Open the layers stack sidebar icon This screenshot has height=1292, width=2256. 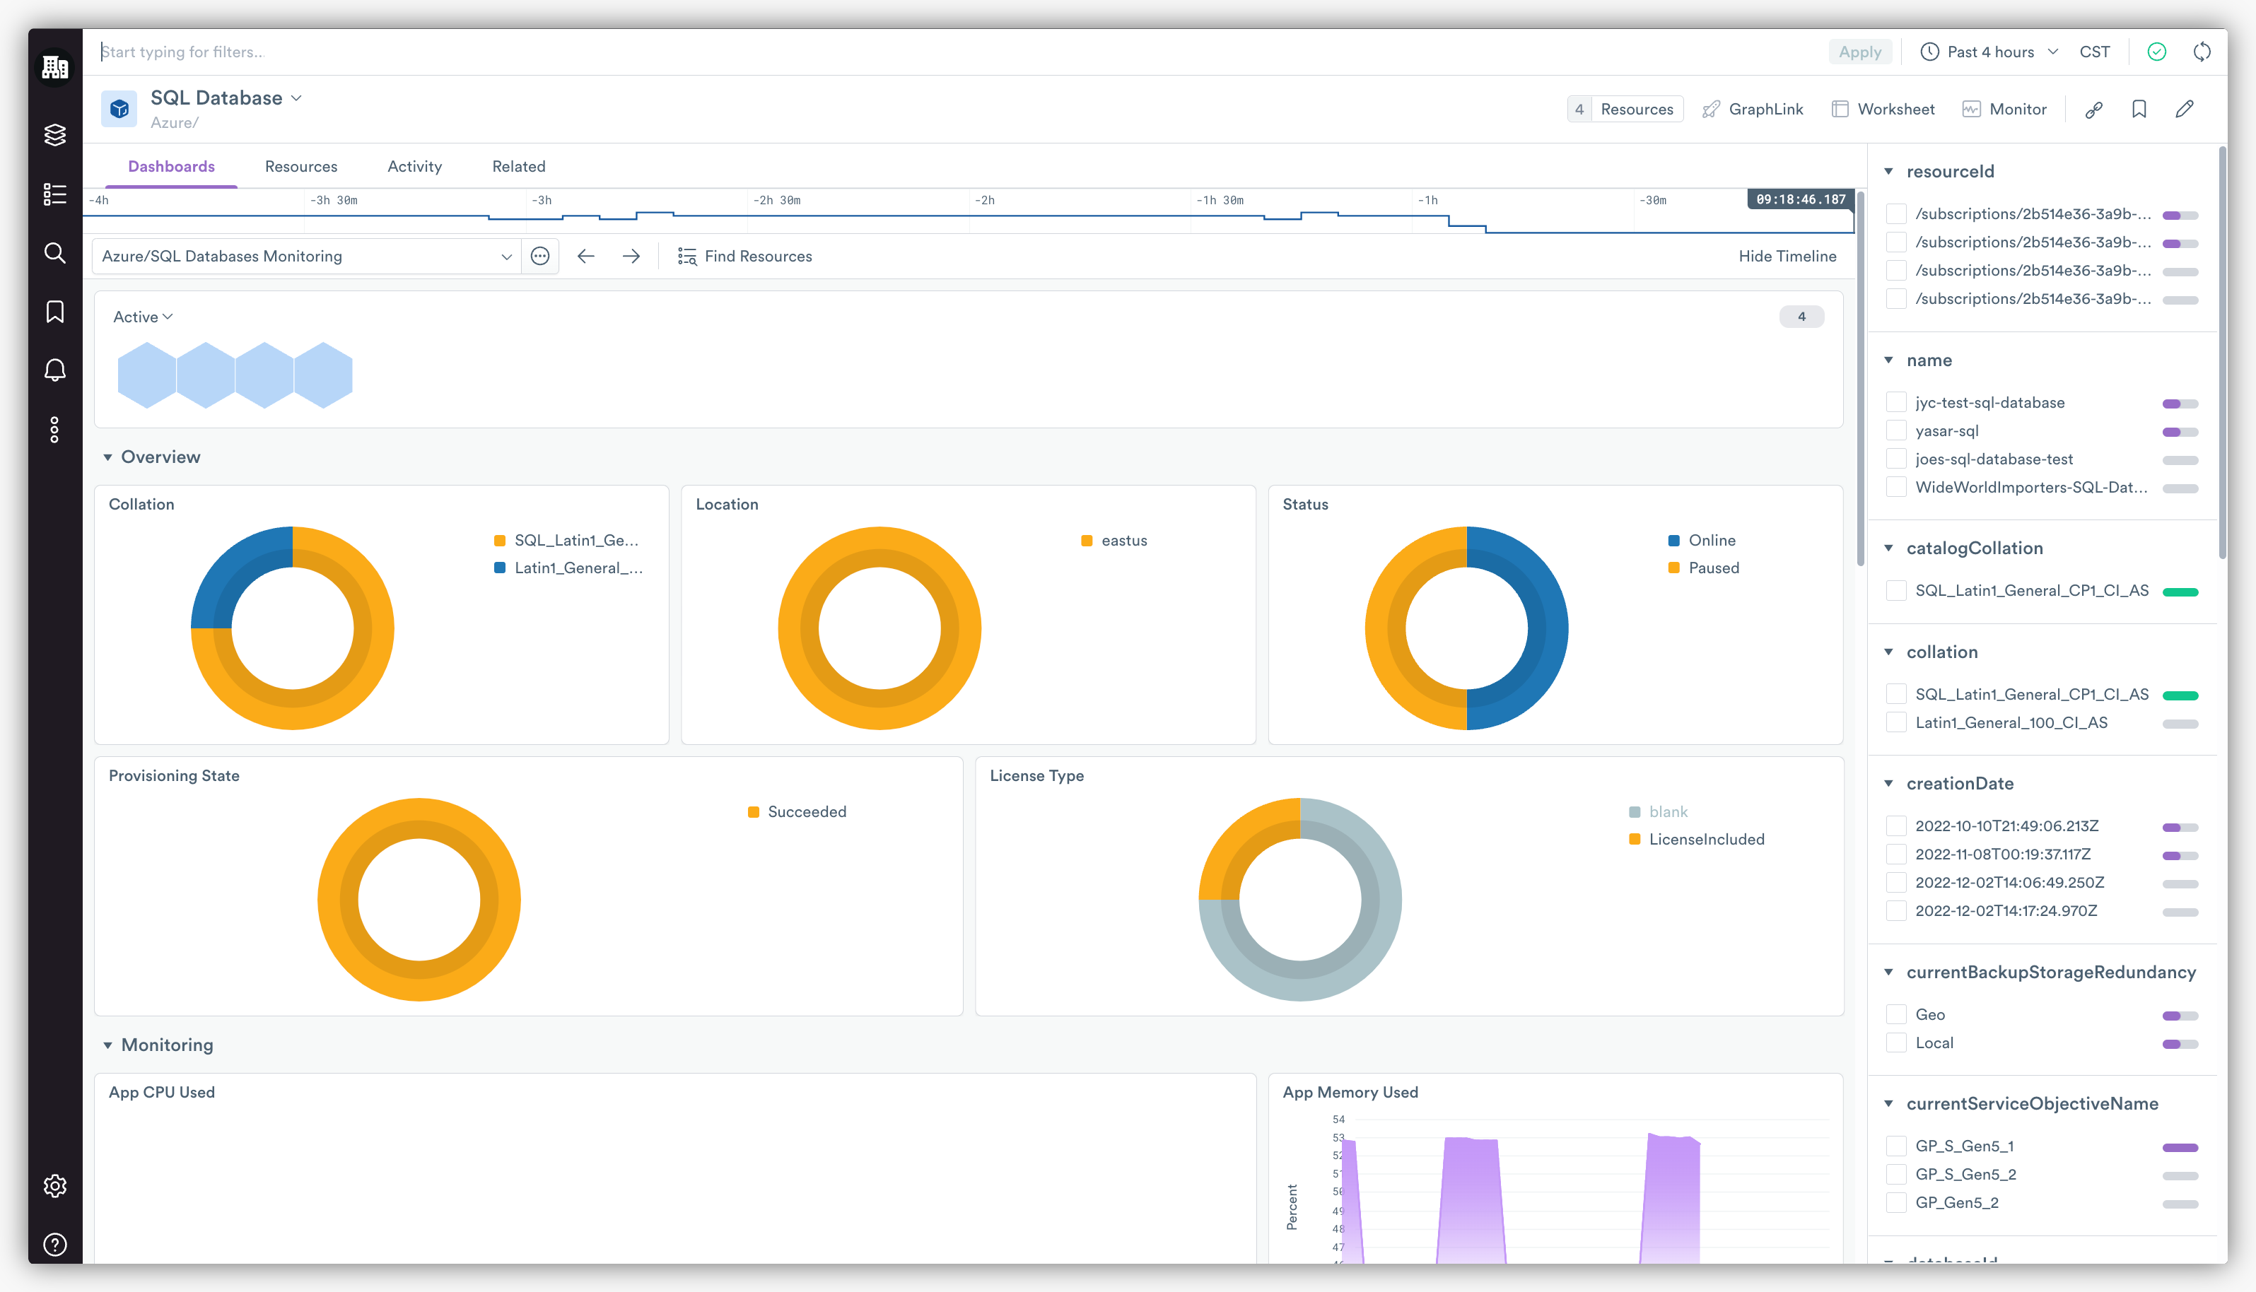point(55,135)
